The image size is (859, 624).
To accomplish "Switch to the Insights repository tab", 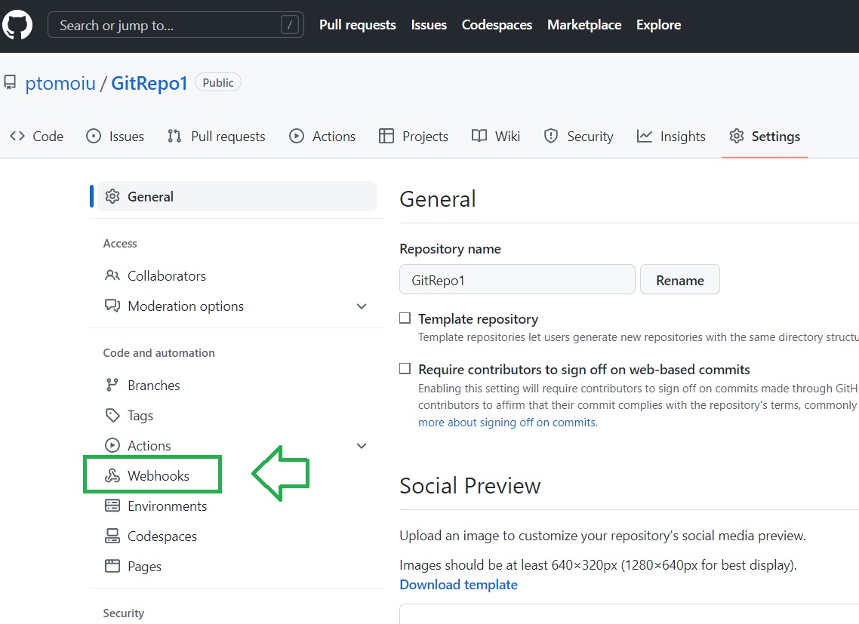I will tap(671, 136).
